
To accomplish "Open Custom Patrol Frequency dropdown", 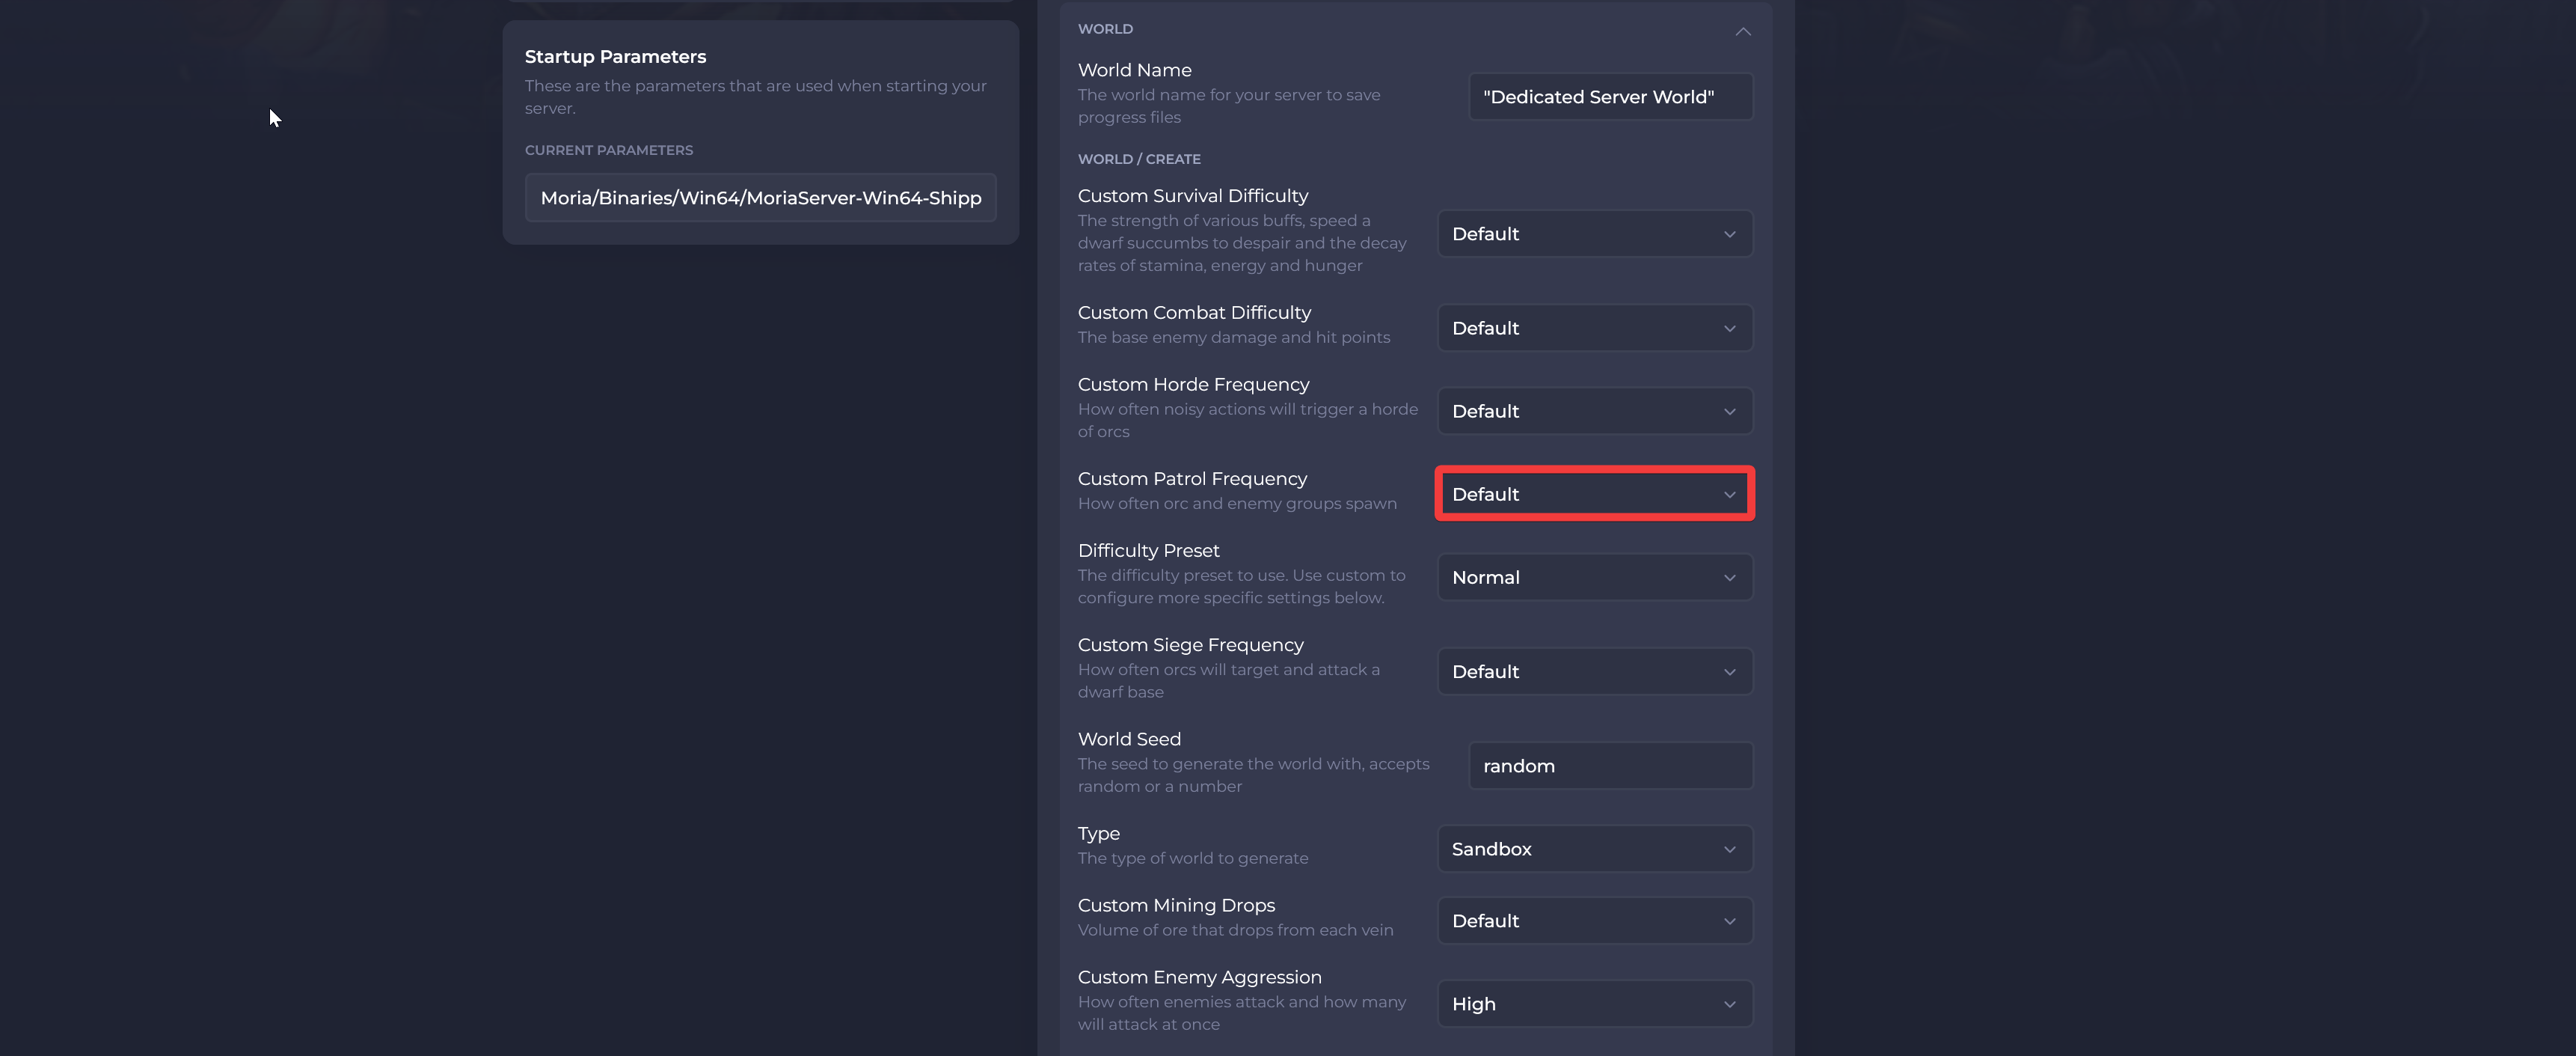I will tap(1595, 495).
